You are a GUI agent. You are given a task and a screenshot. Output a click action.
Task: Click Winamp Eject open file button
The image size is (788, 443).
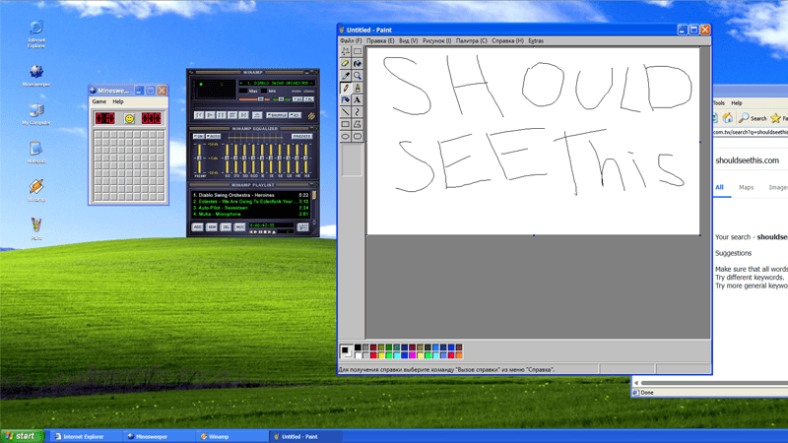pos(257,115)
